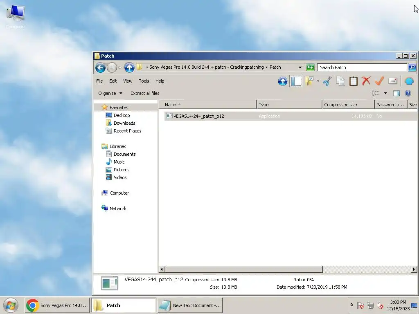Open the Folder Options toolbar icon
419x314 pixels.
pyautogui.click(x=309, y=81)
